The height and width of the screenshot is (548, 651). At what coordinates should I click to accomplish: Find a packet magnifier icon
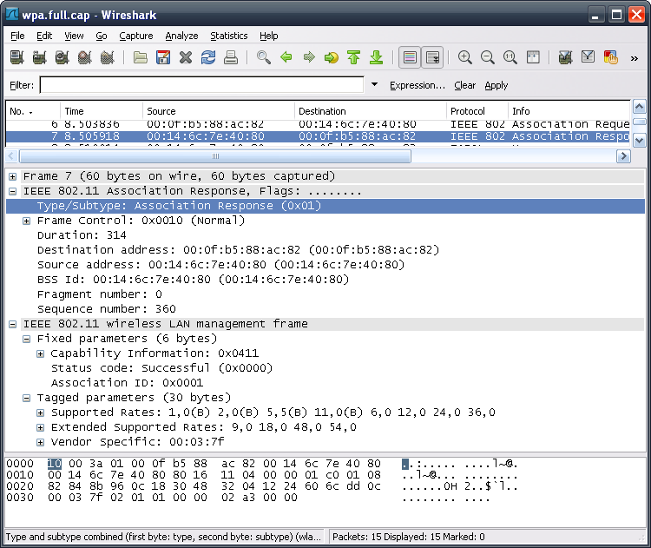click(264, 57)
